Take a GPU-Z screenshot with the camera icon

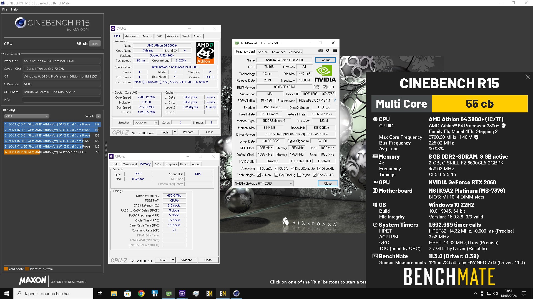coord(321,50)
